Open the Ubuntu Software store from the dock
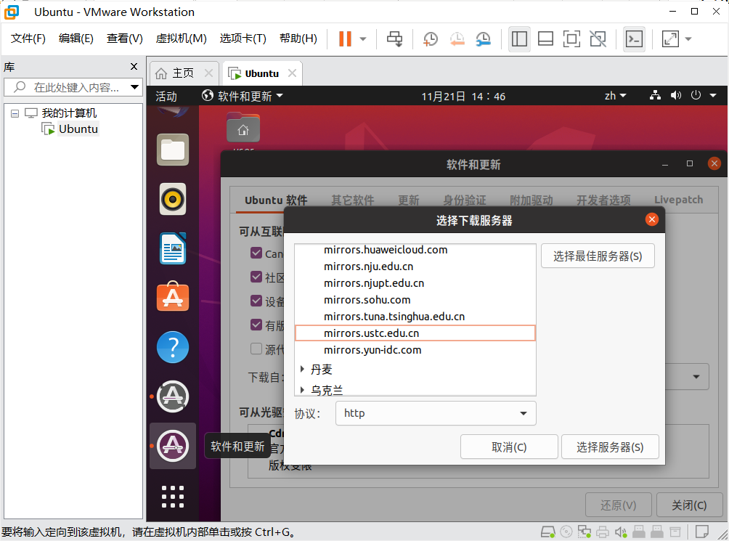729x541 pixels. [172, 297]
